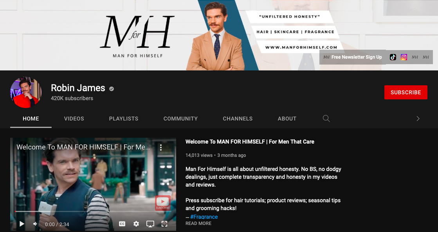Enter fullscreen mode on the video
Image resolution: width=438 pixels, height=232 pixels.
tap(164, 224)
